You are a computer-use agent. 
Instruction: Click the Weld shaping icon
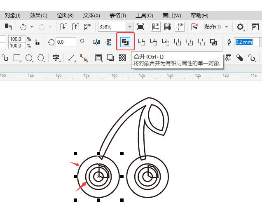pyautogui.click(x=142, y=42)
